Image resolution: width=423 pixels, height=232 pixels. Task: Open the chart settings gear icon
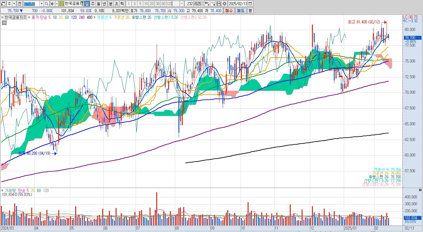[224, 4]
